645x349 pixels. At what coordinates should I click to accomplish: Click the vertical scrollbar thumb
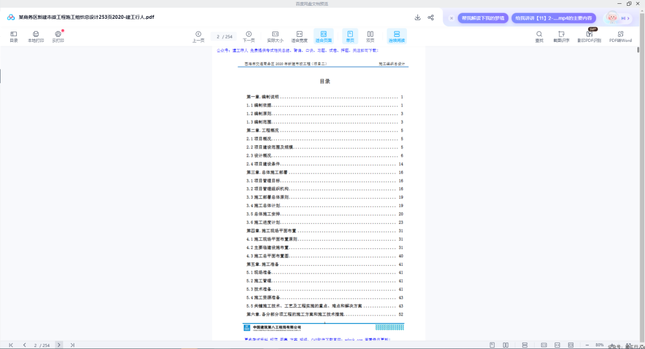coord(639,50)
